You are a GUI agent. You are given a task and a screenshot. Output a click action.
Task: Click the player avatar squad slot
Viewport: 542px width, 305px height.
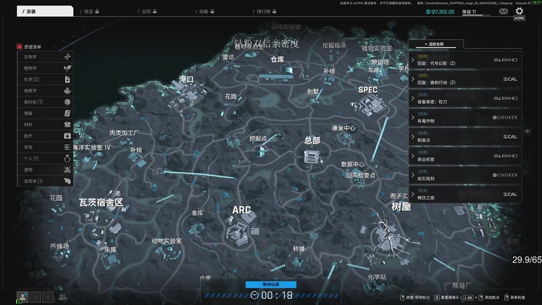coord(22,297)
